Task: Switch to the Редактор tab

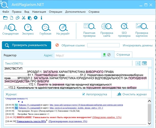Action: pos(10,55)
